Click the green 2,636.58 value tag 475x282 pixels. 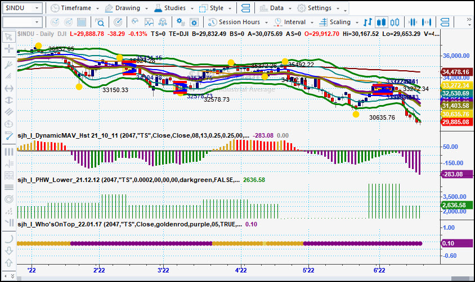coord(456,205)
